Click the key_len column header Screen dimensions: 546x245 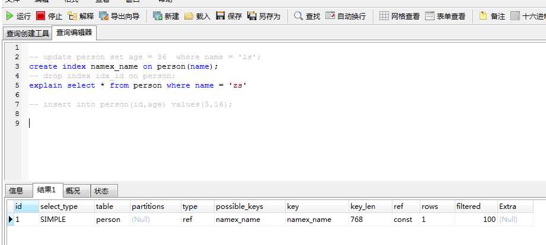[371, 207]
